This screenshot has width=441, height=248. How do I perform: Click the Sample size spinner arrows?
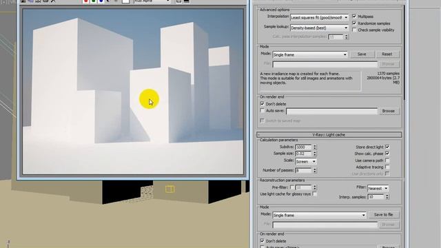[315, 154]
